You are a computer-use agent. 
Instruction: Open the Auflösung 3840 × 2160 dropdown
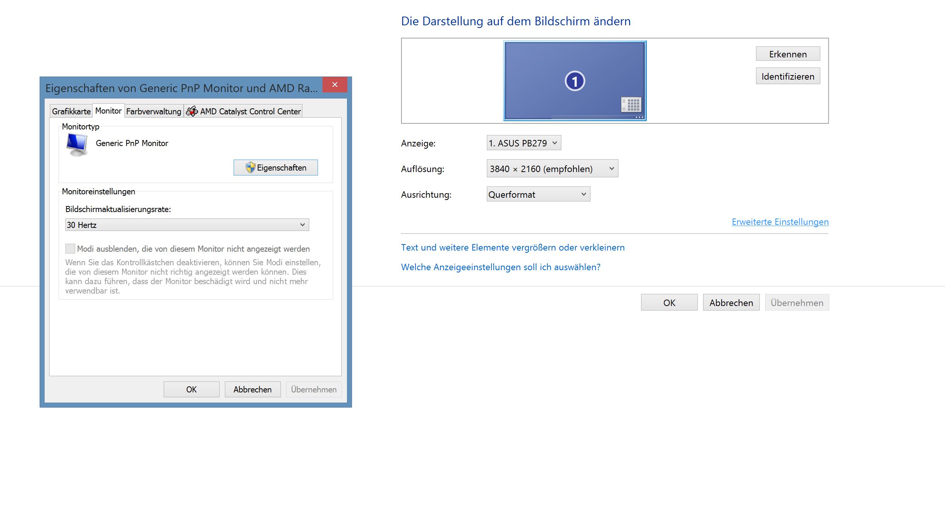(x=552, y=169)
